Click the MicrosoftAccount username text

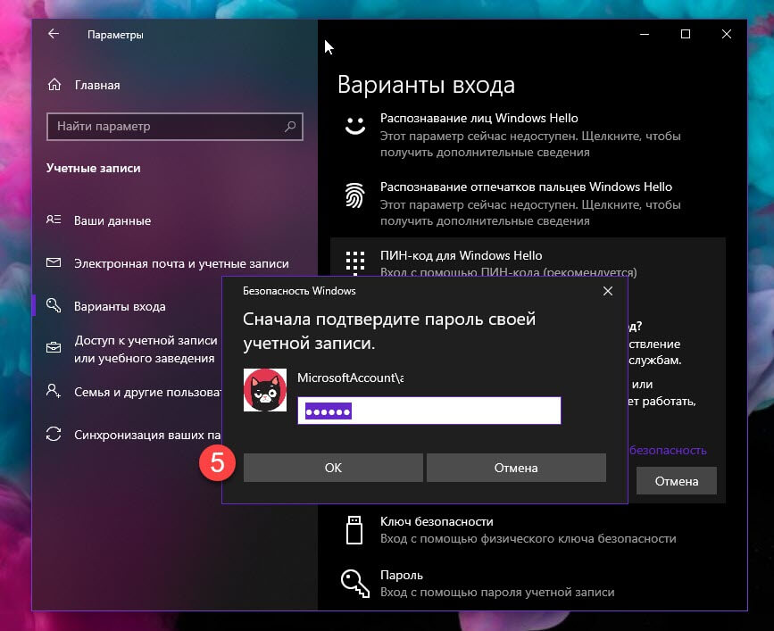pos(351,378)
